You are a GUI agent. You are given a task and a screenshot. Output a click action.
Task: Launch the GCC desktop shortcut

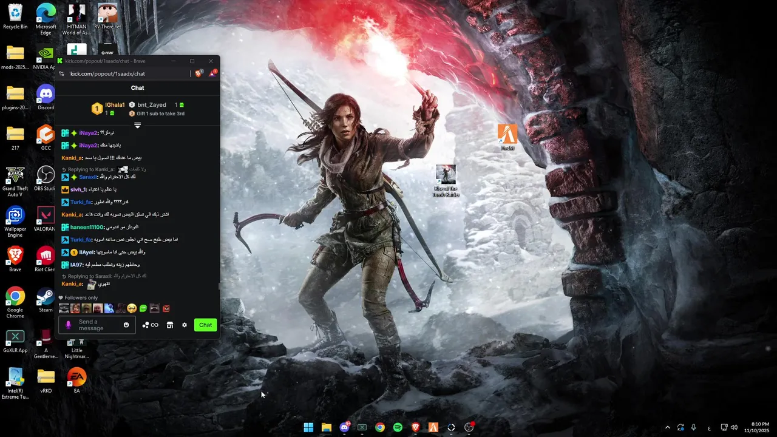(46, 138)
